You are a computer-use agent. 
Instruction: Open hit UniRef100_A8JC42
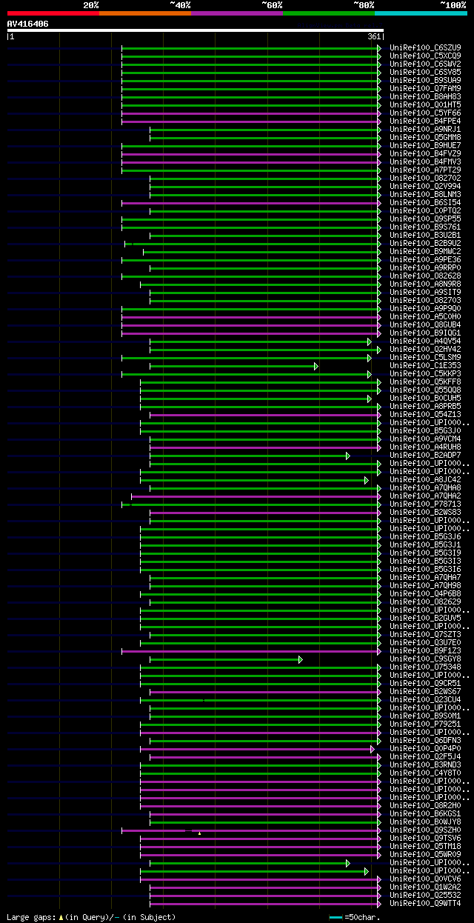click(x=425, y=480)
